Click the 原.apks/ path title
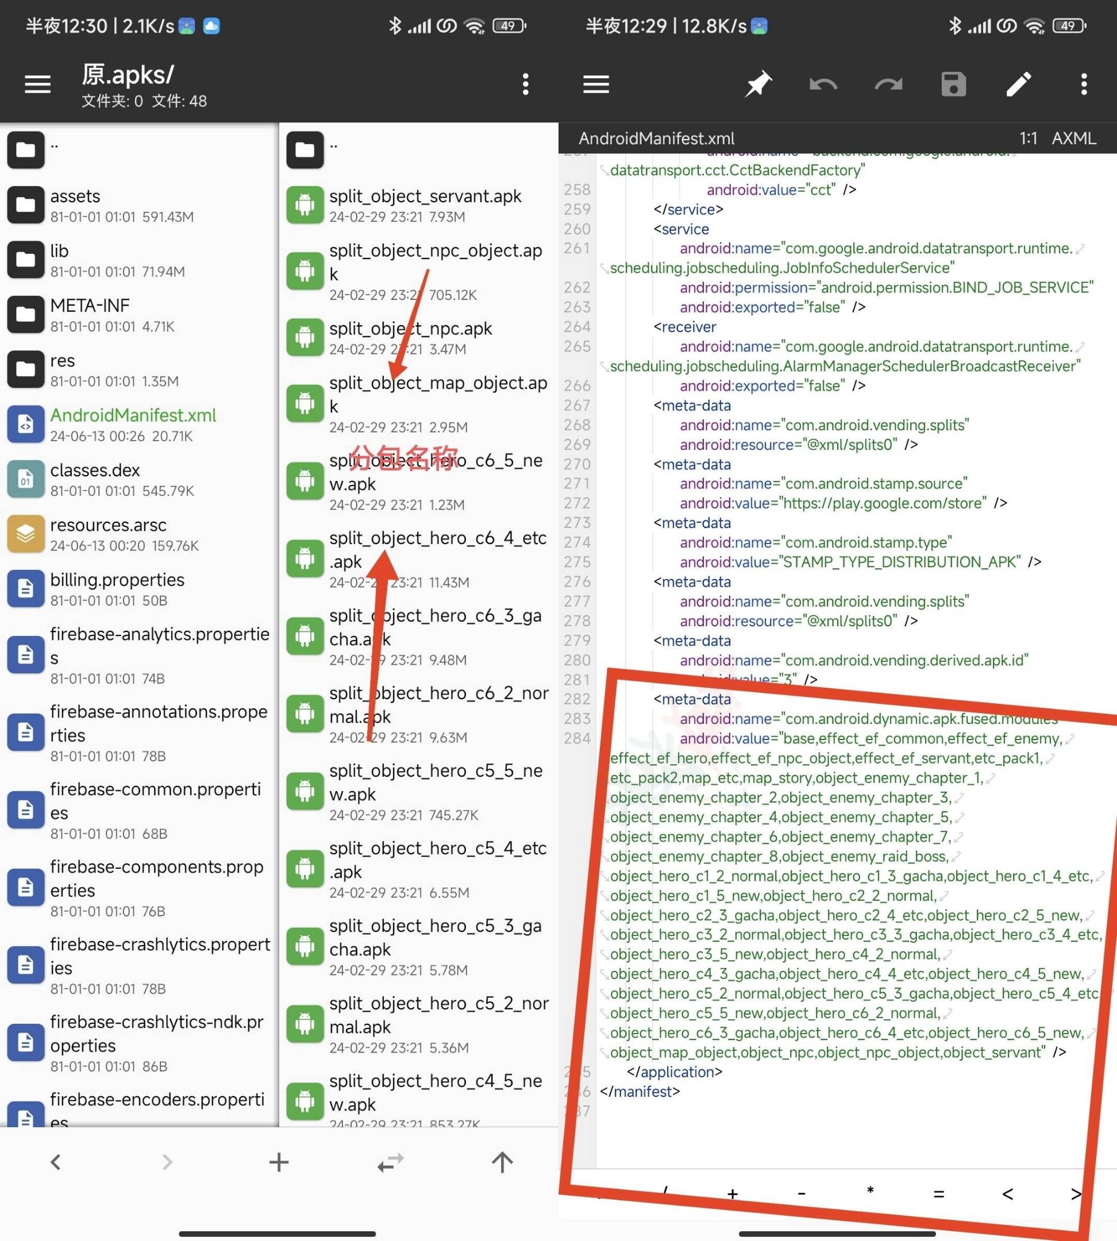1117x1241 pixels. pos(128,75)
